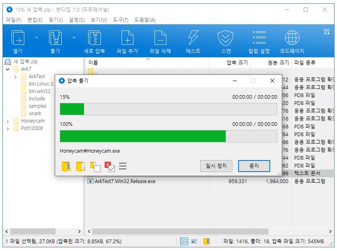Click the 새로 압축 toolbar icon

click(94, 38)
